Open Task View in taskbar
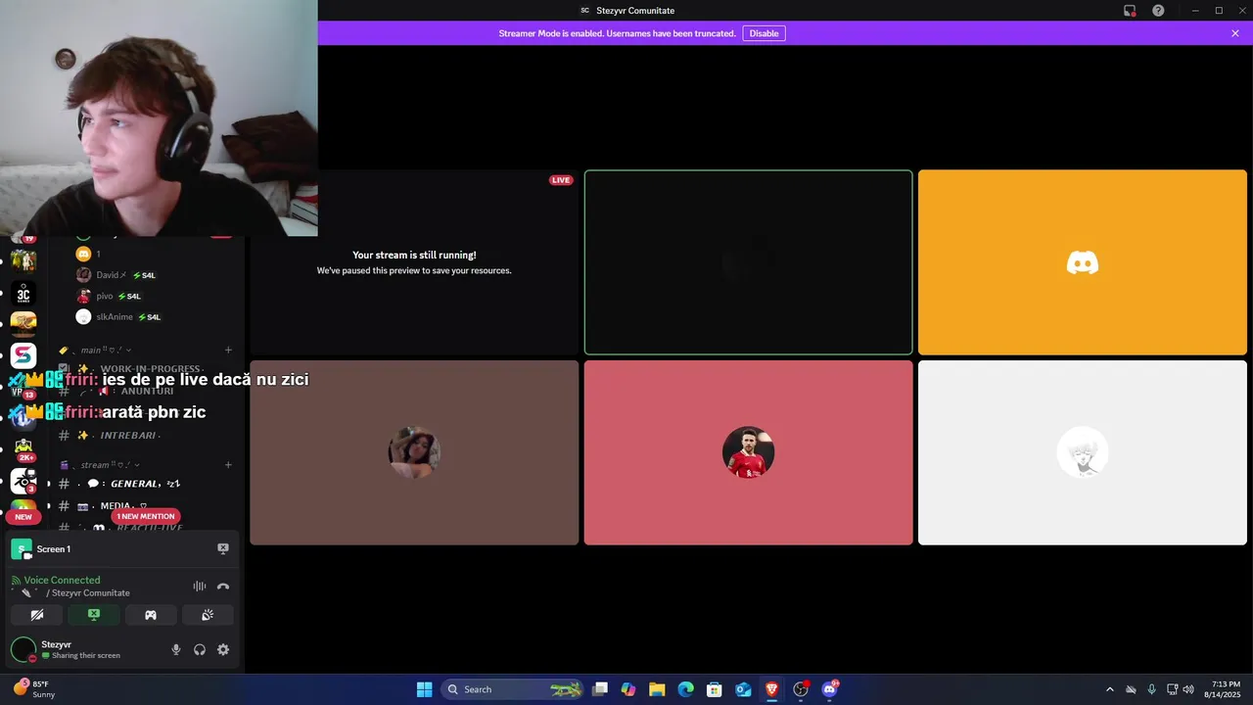The width and height of the screenshot is (1253, 705). (x=600, y=689)
